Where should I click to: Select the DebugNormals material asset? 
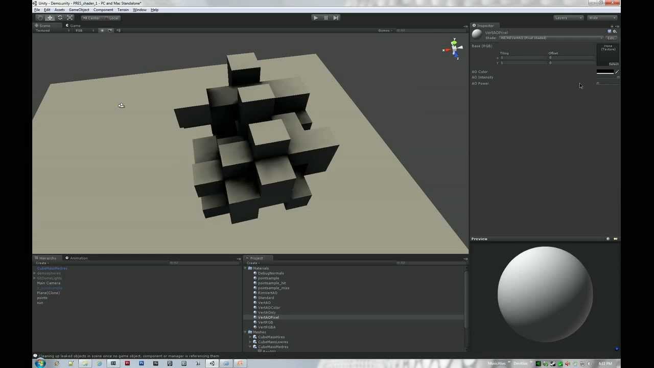point(271,273)
